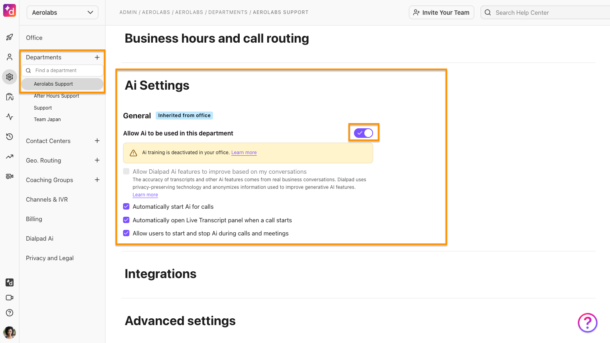Open the Aerolabs office dropdown

[63, 12]
